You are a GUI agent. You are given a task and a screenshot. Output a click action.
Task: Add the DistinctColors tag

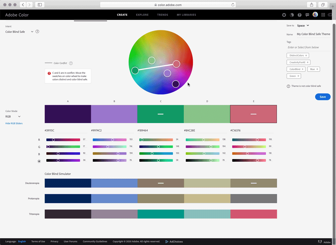tap(298, 55)
